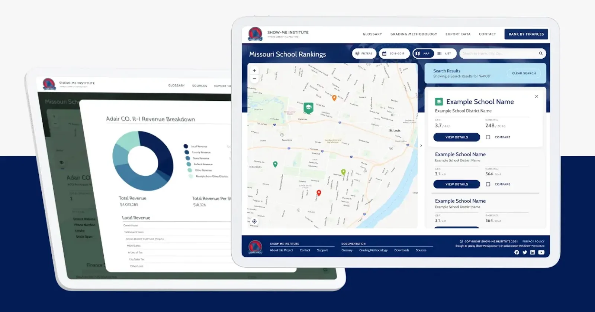Open the Filters dropdown
The image size is (595, 312).
[x=364, y=53]
